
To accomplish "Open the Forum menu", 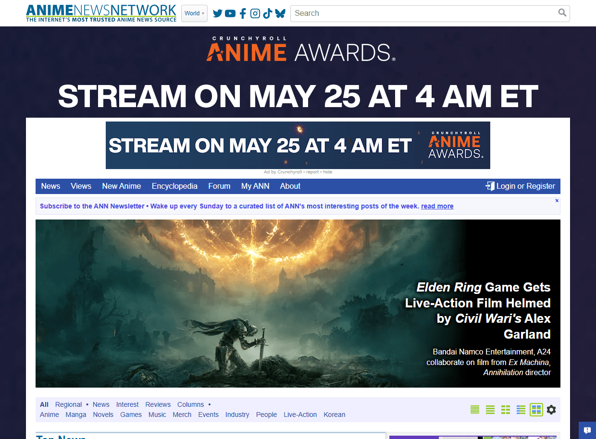I will (x=219, y=186).
